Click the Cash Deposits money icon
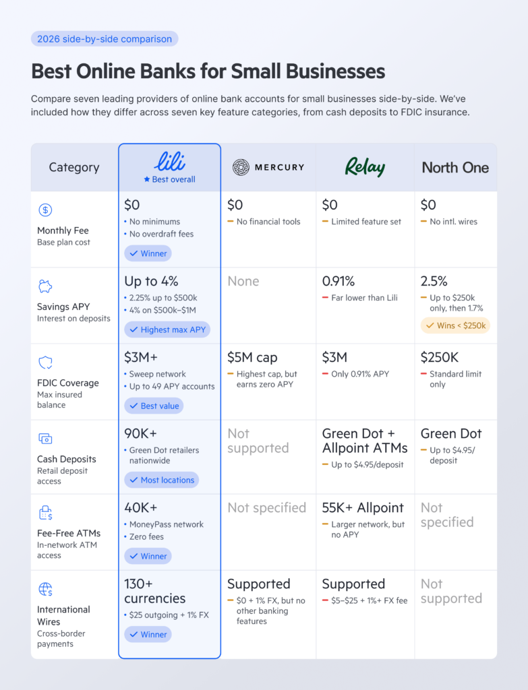The height and width of the screenshot is (690, 528). 45,439
